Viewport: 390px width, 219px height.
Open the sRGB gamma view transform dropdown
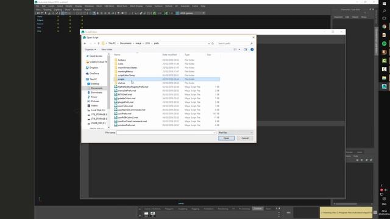192,13
